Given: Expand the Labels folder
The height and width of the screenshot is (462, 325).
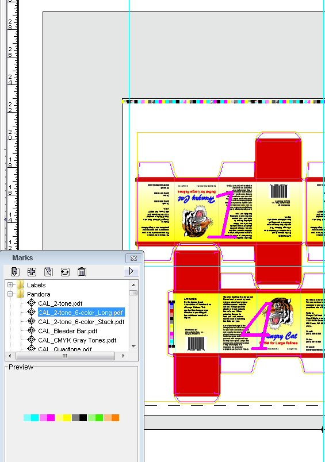Looking at the screenshot, I should coord(10,284).
